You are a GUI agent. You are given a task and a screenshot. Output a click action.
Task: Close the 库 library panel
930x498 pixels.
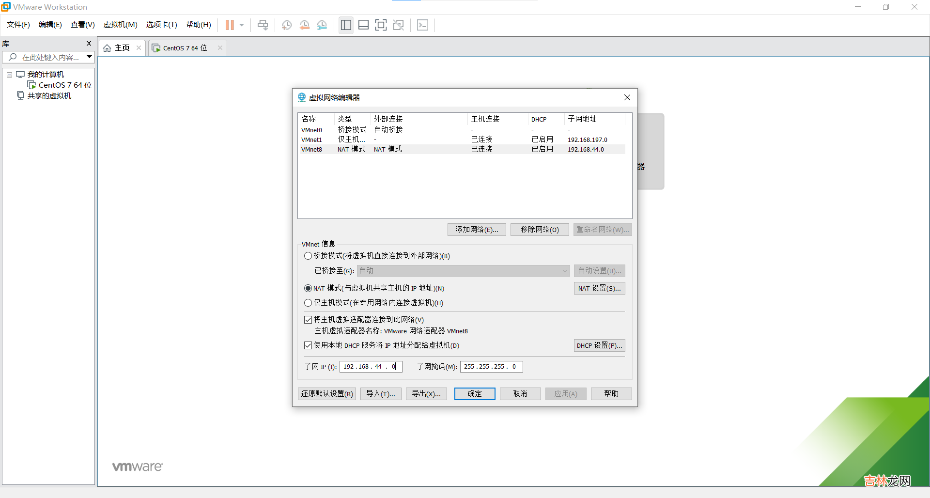[x=89, y=44]
